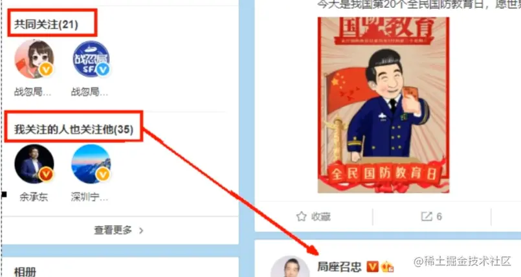Open the 局座召忠 profile photo

point(291,267)
